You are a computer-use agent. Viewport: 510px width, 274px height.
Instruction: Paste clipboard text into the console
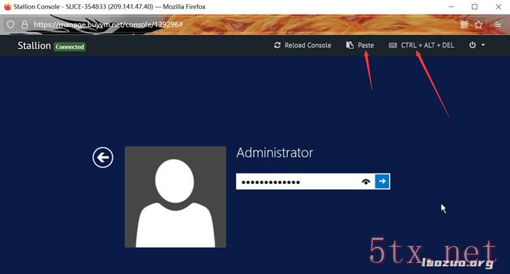[360, 45]
